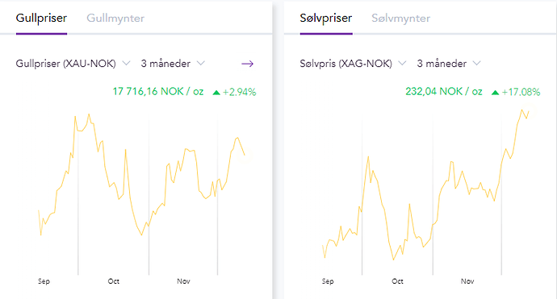Open chevron next to Sølvpris (XAG-NOK)
The height and width of the screenshot is (299, 557).
pyautogui.click(x=402, y=63)
